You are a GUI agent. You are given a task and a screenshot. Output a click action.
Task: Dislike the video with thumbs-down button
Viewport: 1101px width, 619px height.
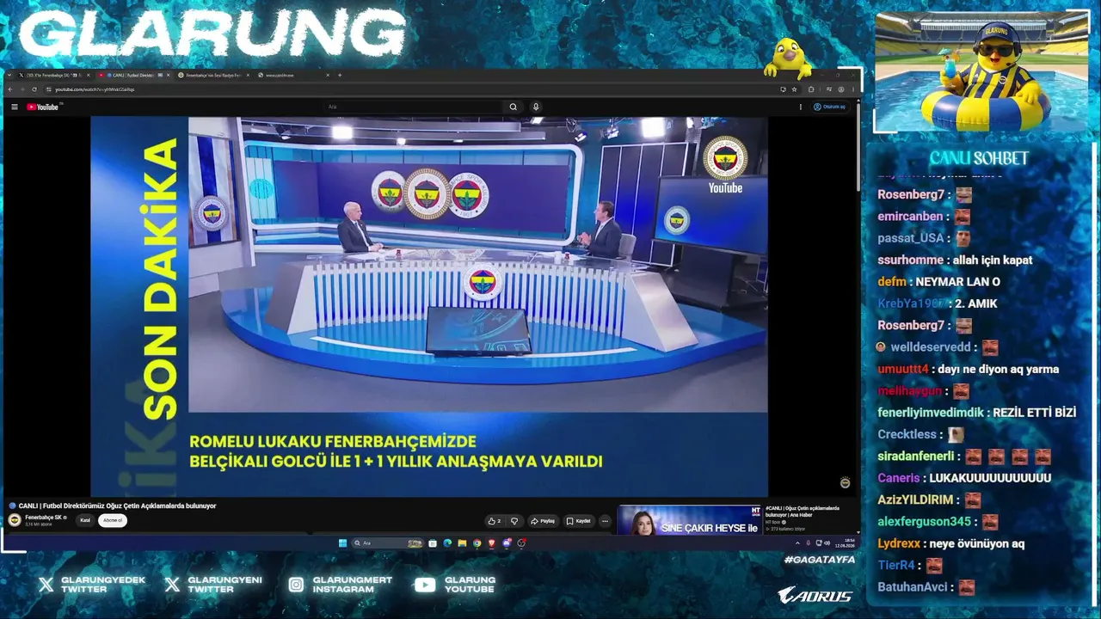[514, 521]
